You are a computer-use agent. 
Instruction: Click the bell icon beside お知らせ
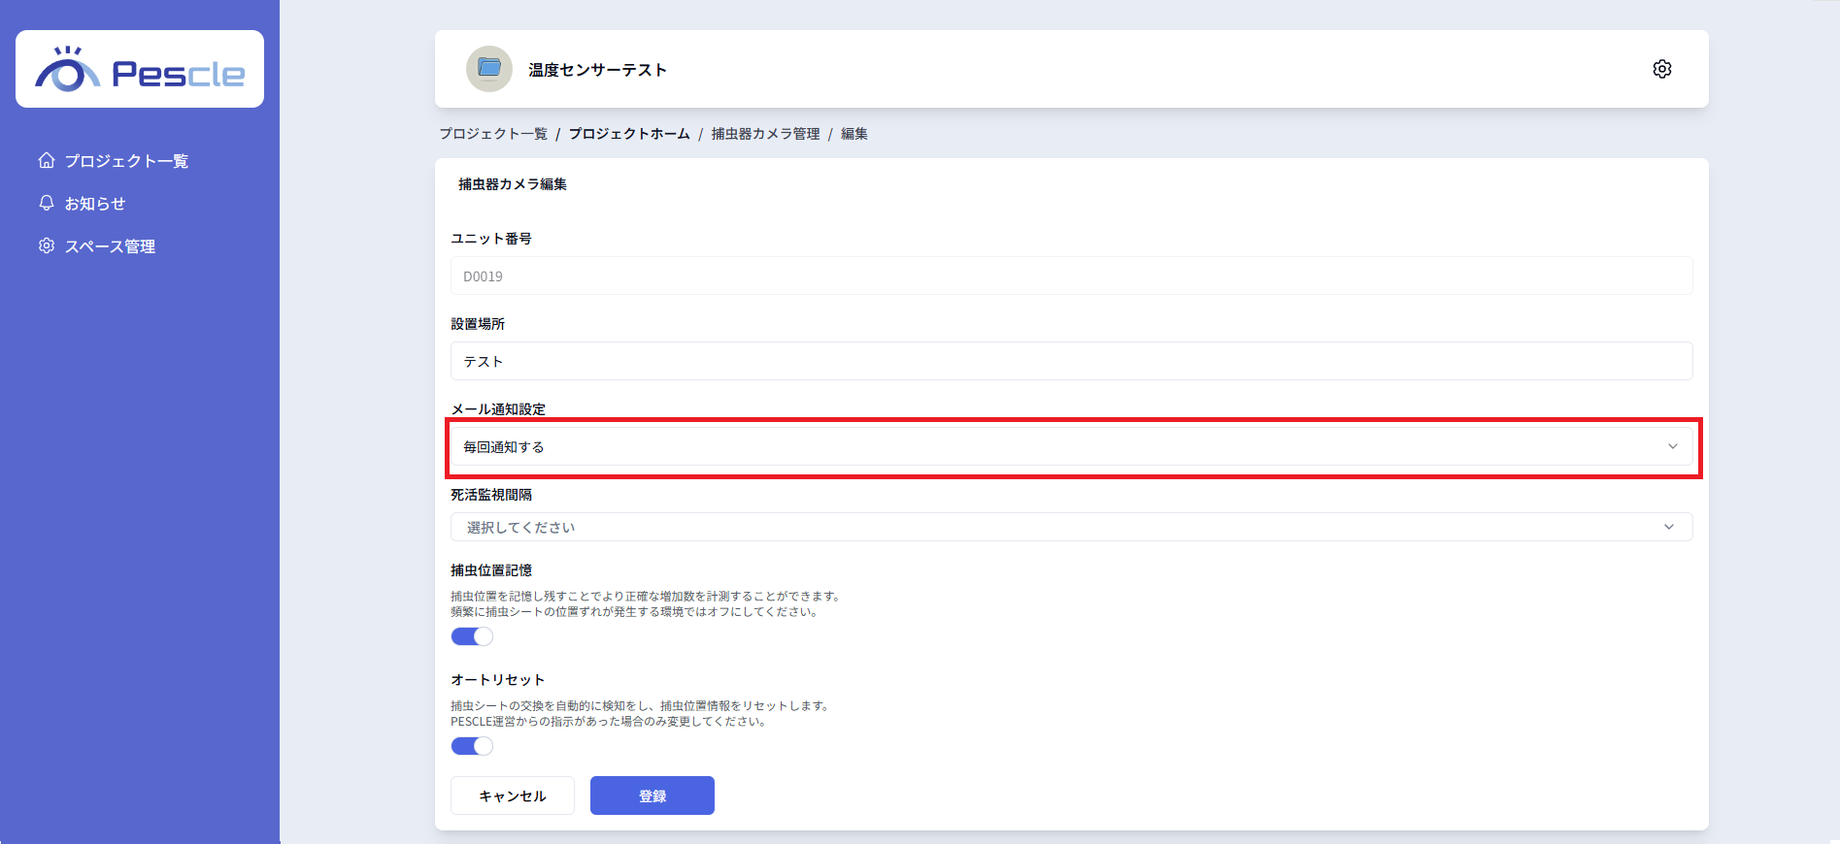point(47,204)
